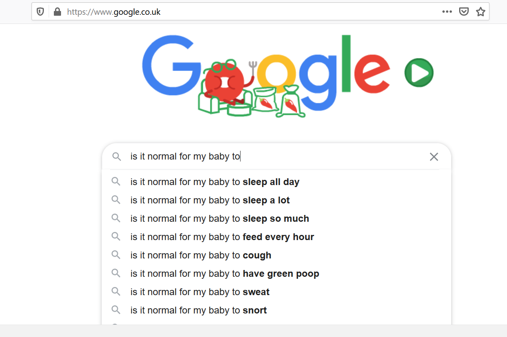The width and height of the screenshot is (507, 337).
Task: Click the magnifier icon in the search box
Action: [x=116, y=157]
